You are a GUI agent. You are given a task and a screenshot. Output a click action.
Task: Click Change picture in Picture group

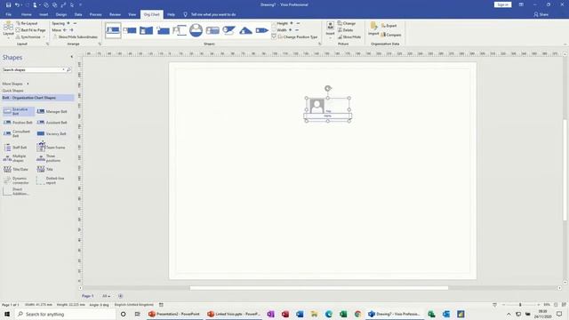(347, 23)
